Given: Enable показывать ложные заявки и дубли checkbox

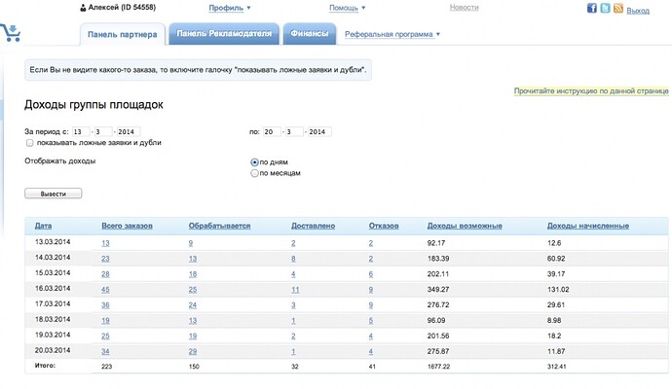Looking at the screenshot, I should coord(29,143).
